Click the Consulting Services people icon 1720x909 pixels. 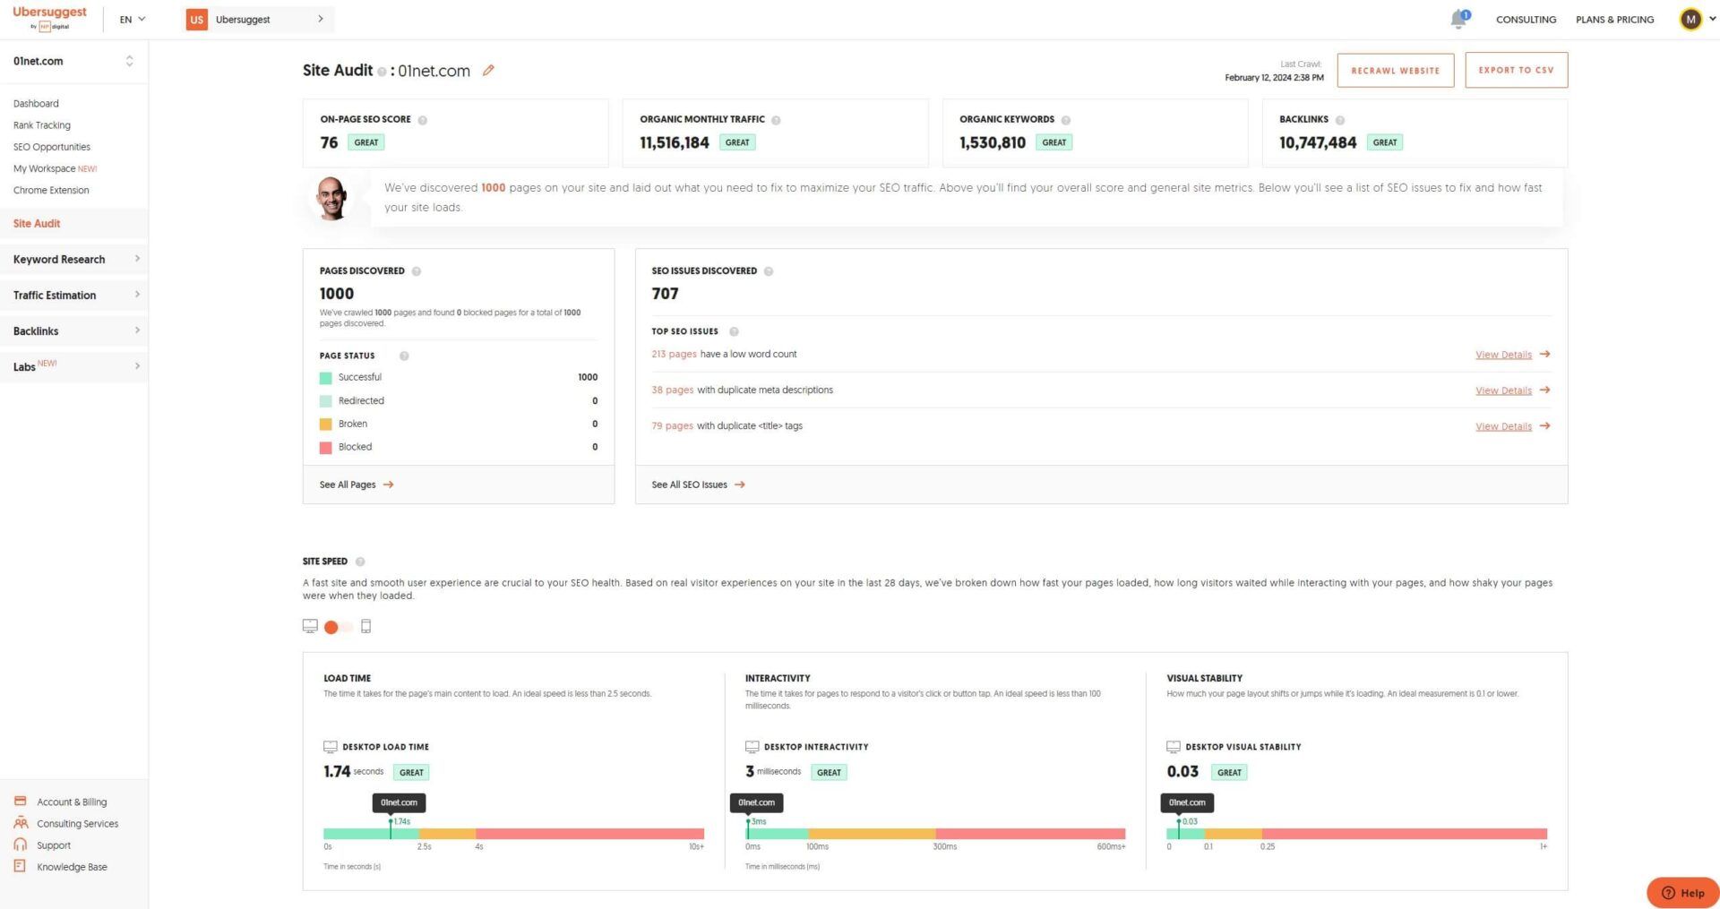(x=21, y=823)
